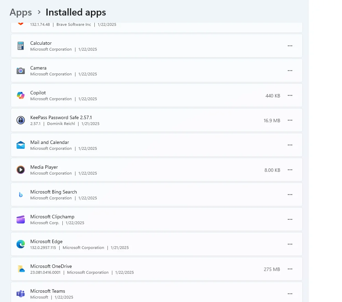Click the Camera app icon
This screenshot has width=342, height=302.
coord(21,71)
